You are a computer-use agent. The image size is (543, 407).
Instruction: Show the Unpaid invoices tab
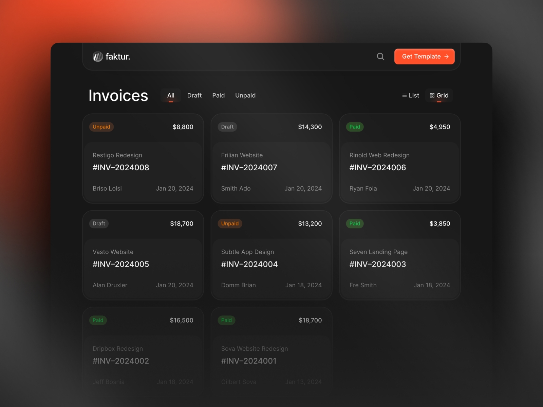(x=245, y=96)
